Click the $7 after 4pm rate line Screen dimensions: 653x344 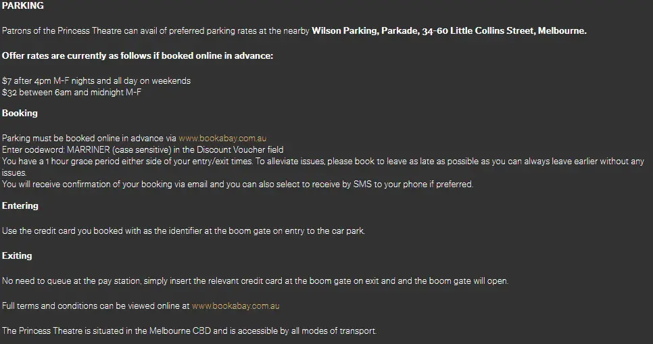click(x=96, y=81)
